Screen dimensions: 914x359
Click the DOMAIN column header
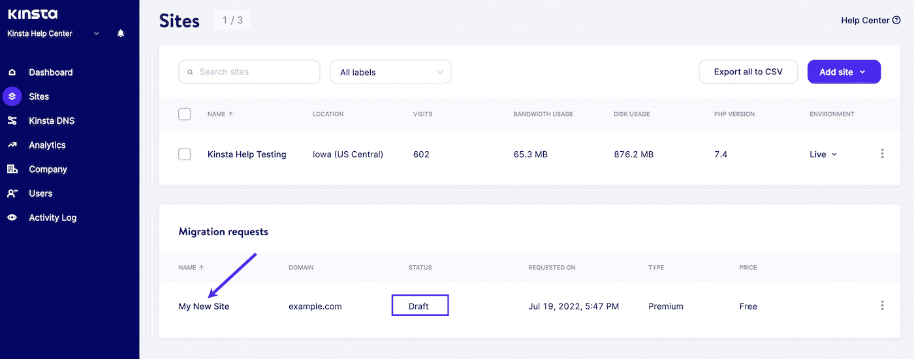click(301, 267)
